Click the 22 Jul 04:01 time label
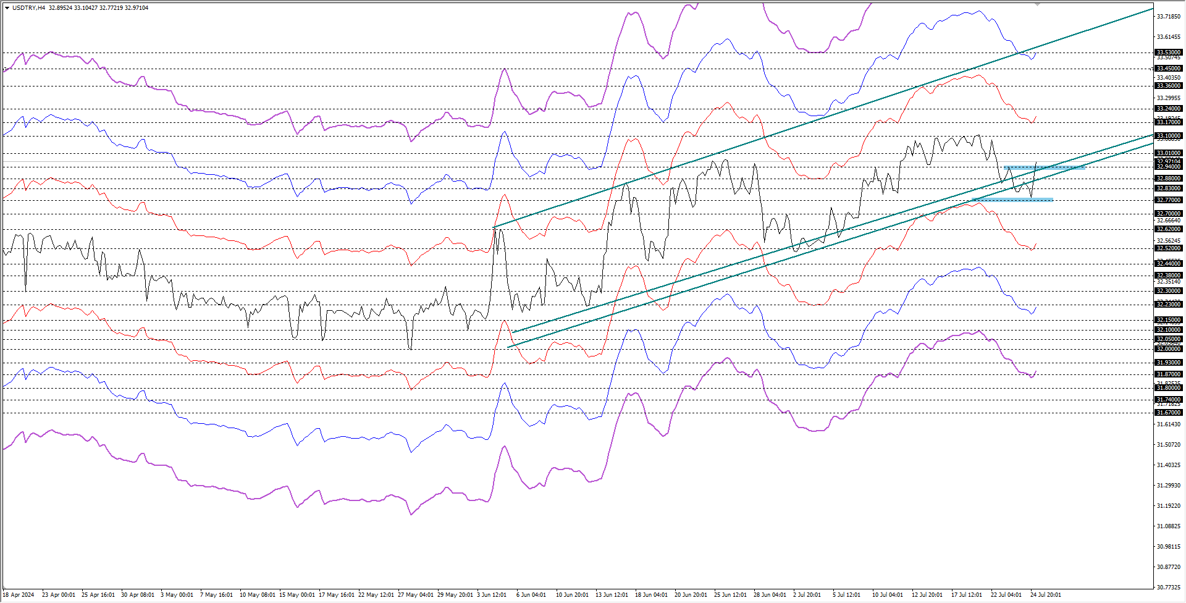The height and width of the screenshot is (603, 1186). (1006, 595)
